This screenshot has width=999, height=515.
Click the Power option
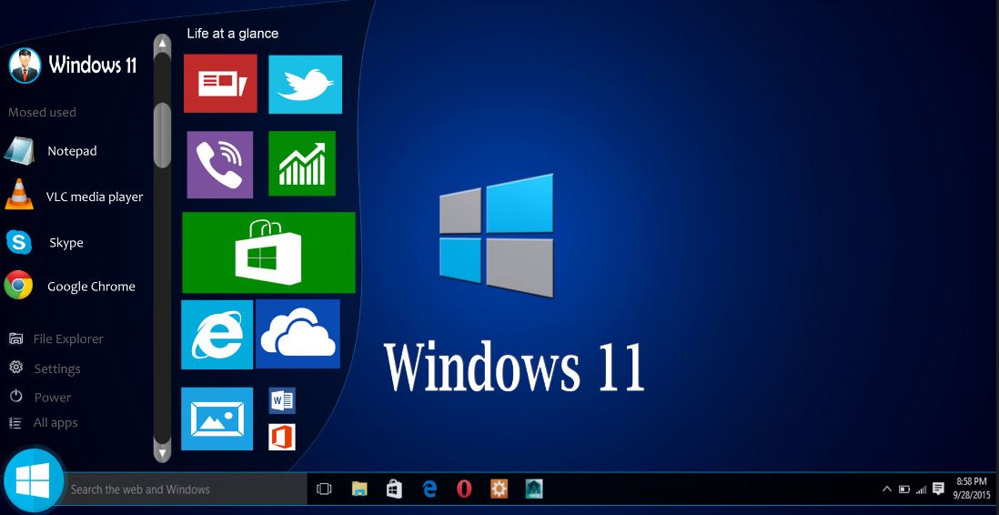[x=52, y=398]
